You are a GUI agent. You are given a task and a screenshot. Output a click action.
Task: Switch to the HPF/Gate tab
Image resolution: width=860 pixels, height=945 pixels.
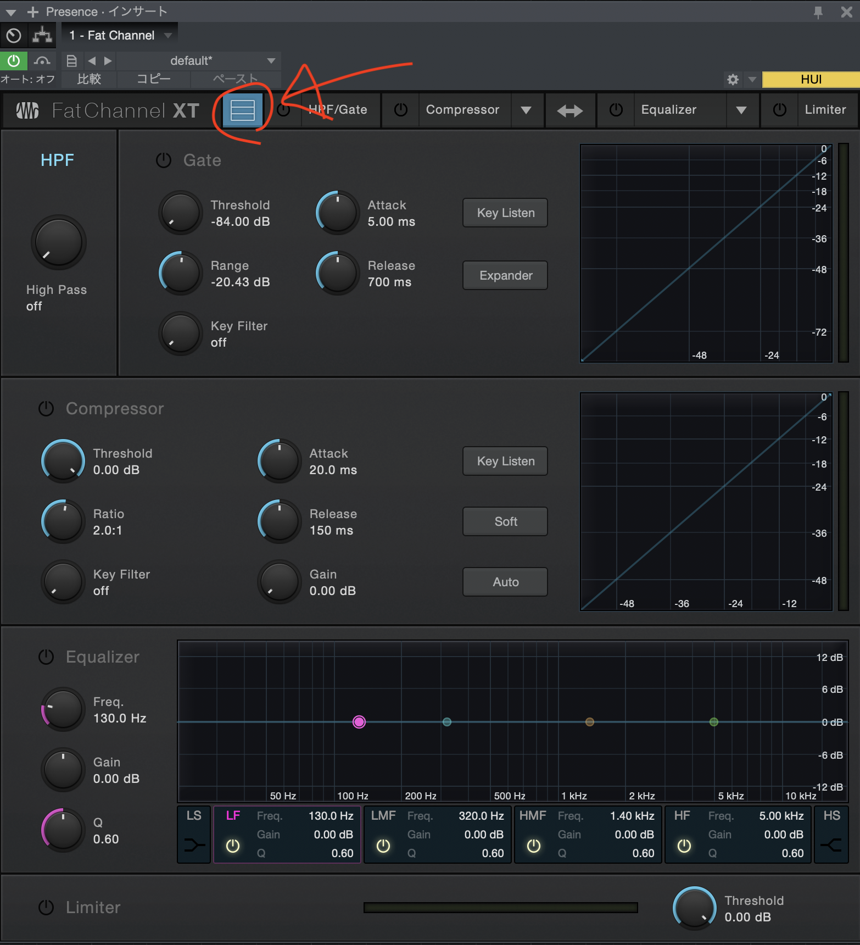point(337,110)
